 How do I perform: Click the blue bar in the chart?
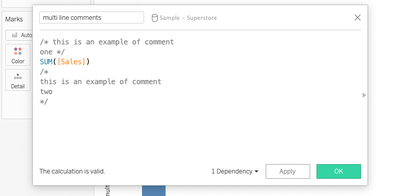pos(154,191)
